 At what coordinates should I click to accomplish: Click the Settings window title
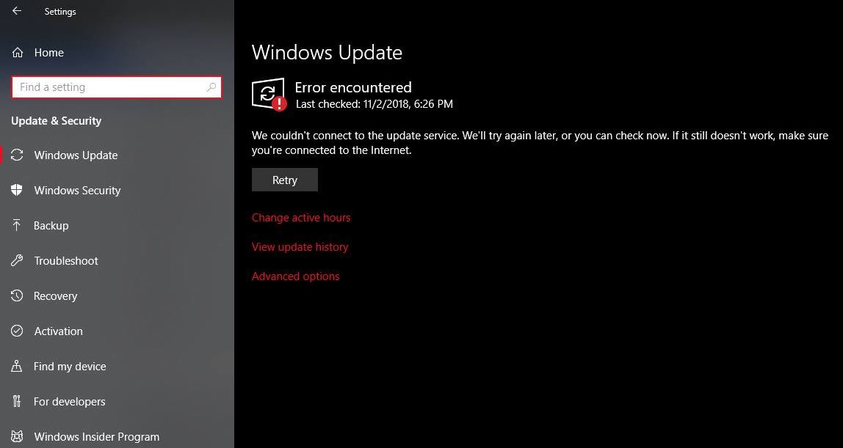[59, 11]
